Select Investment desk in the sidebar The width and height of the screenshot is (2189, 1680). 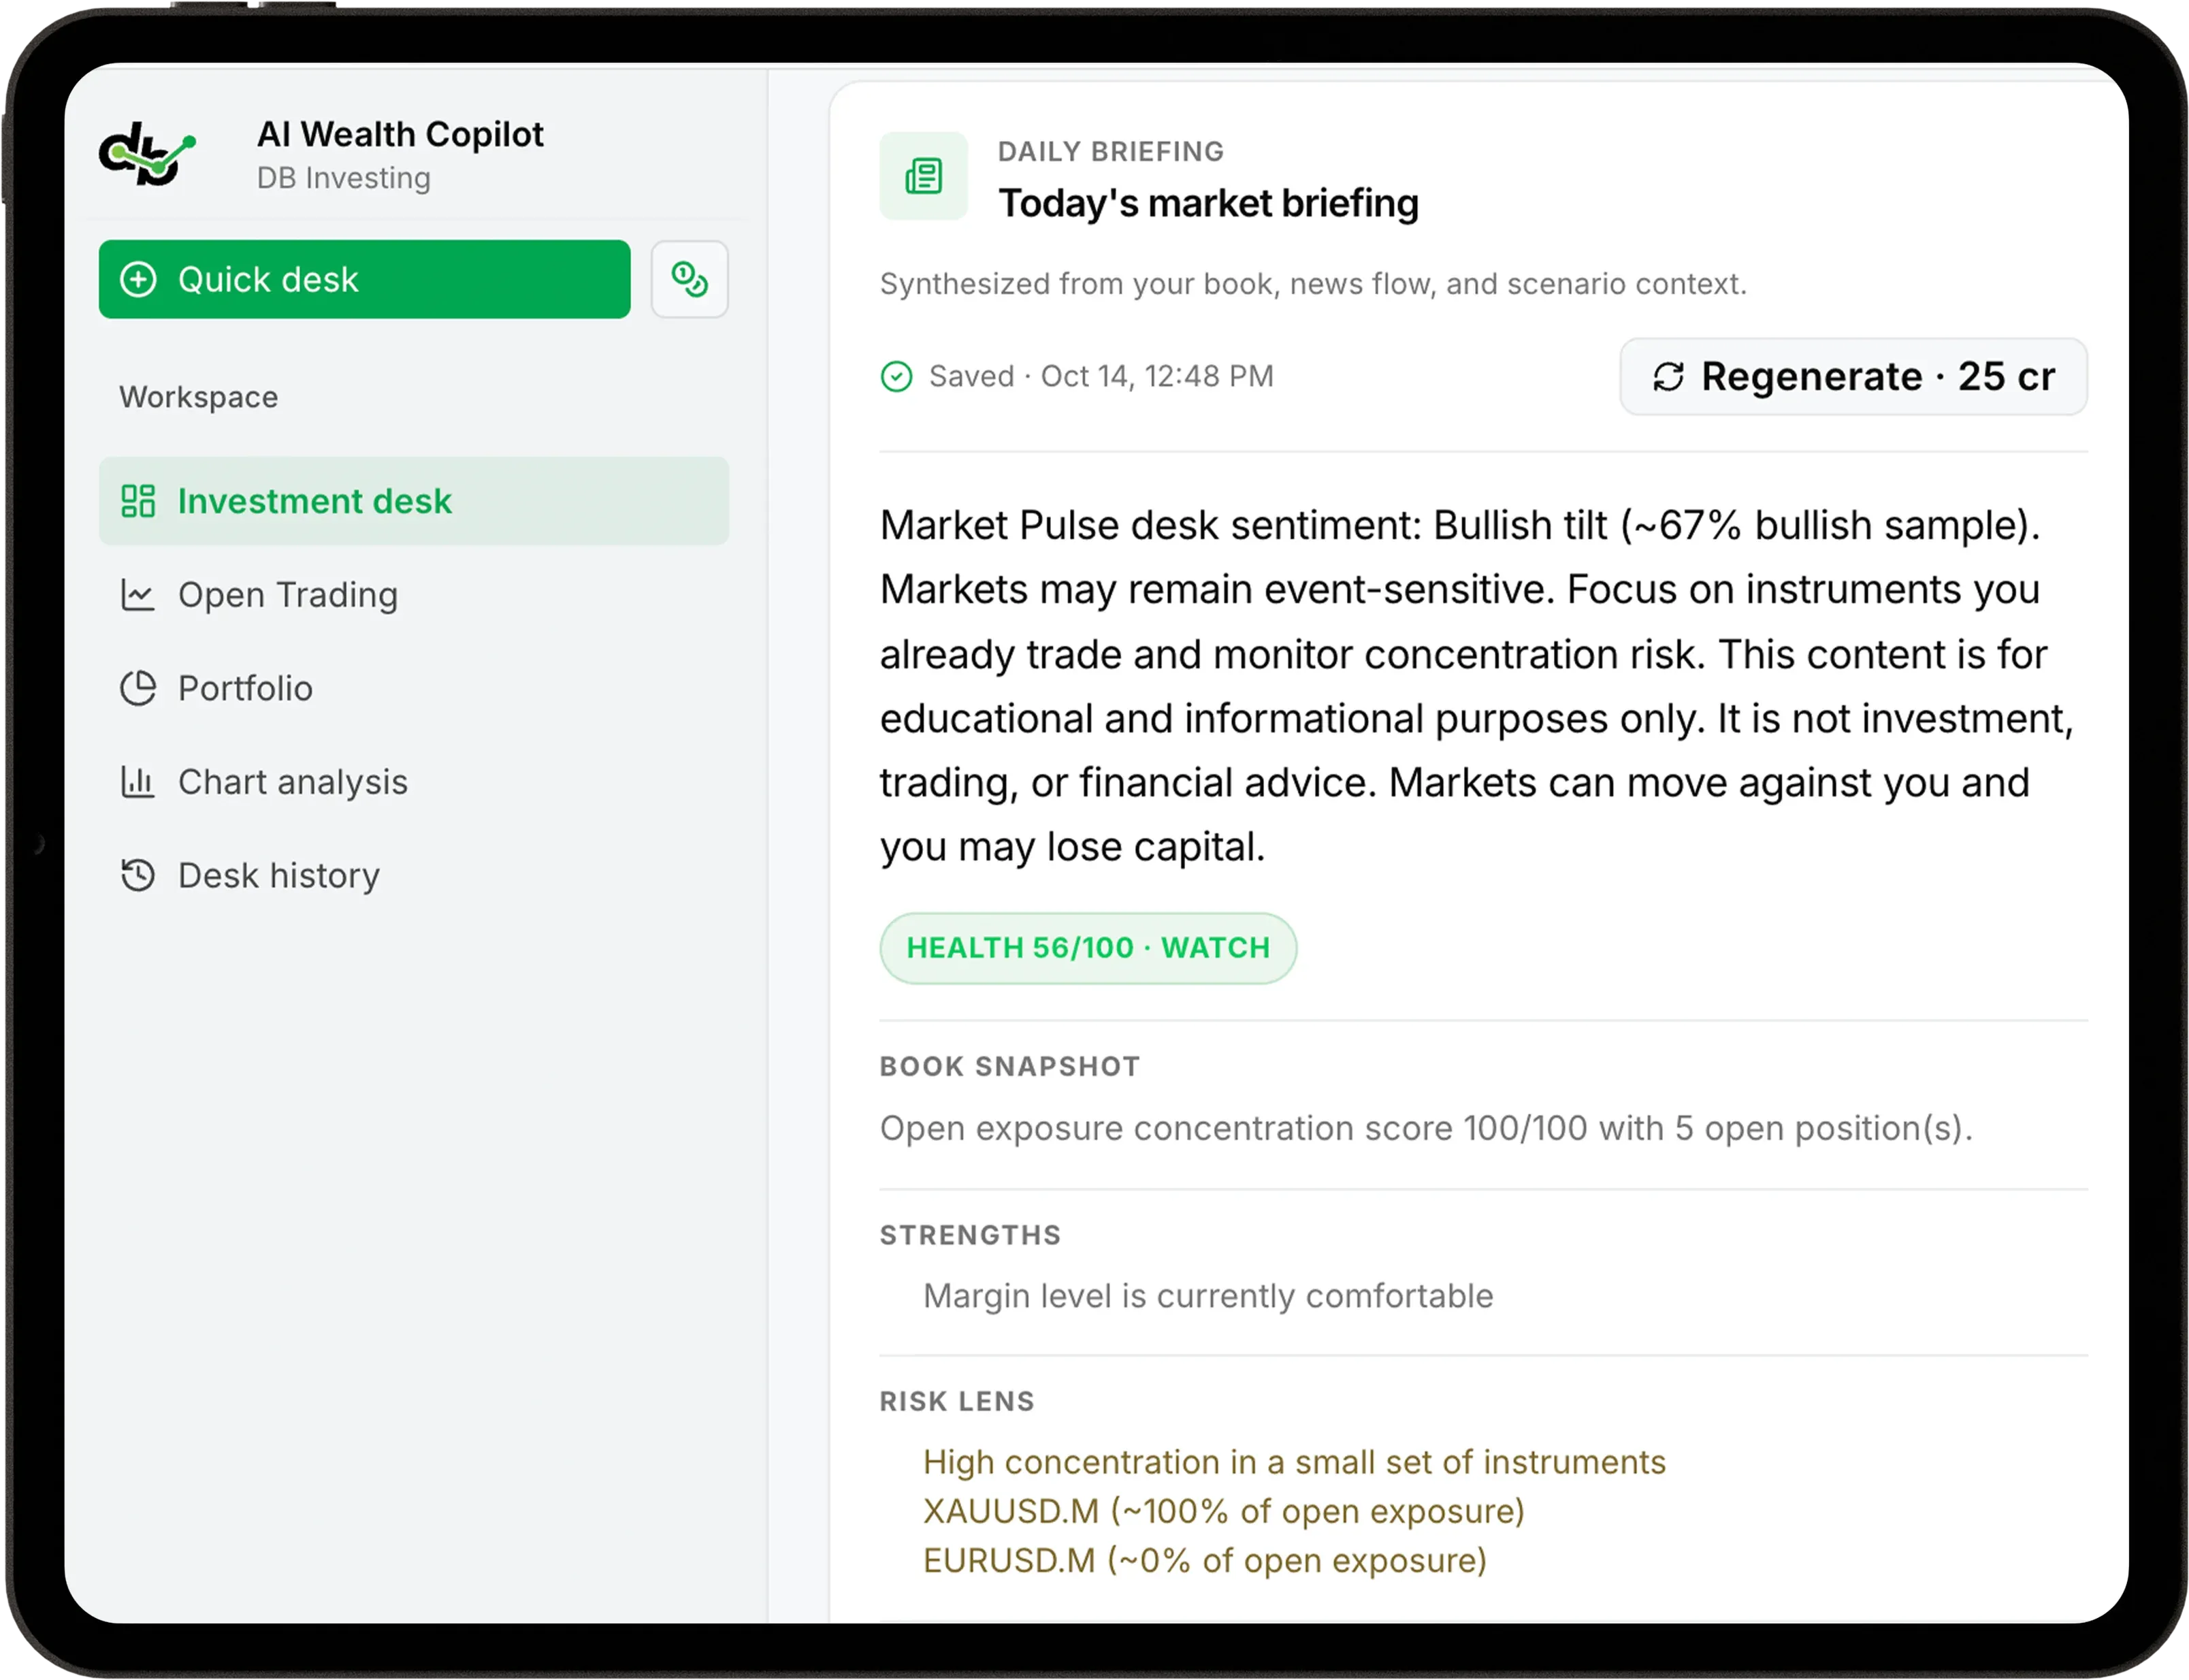pos(413,501)
